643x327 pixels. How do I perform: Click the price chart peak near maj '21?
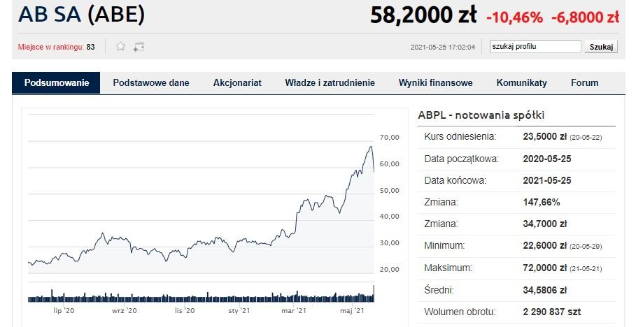[x=371, y=147]
